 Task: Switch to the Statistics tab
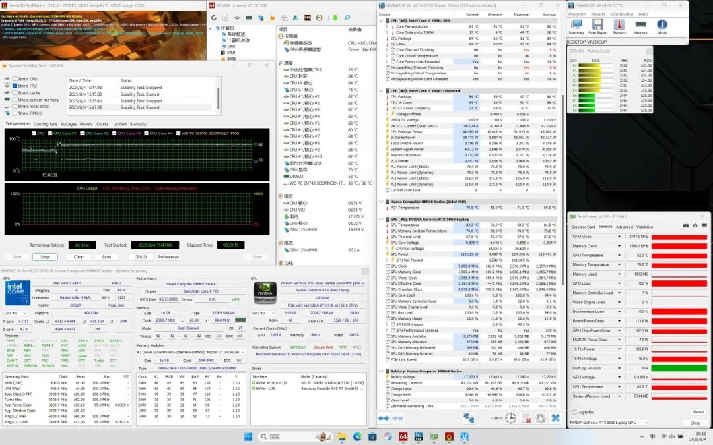coord(138,124)
